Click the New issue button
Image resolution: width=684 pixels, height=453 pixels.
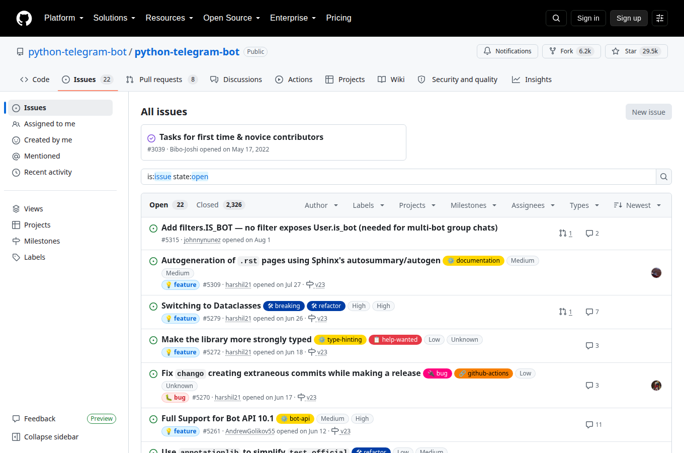tap(649, 112)
